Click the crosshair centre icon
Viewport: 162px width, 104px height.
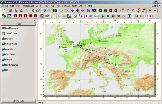(83, 10)
